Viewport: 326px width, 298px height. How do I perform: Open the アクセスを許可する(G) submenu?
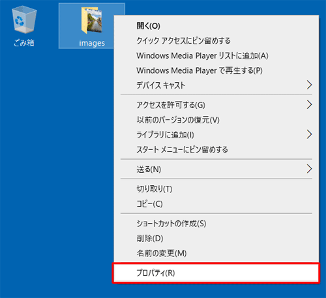216,105
